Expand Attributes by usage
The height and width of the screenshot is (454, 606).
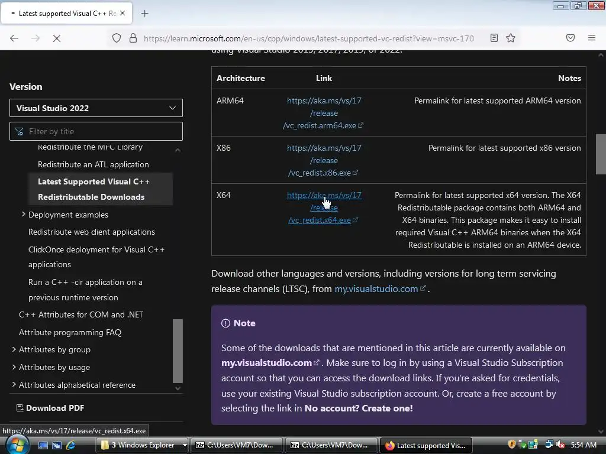point(14,367)
